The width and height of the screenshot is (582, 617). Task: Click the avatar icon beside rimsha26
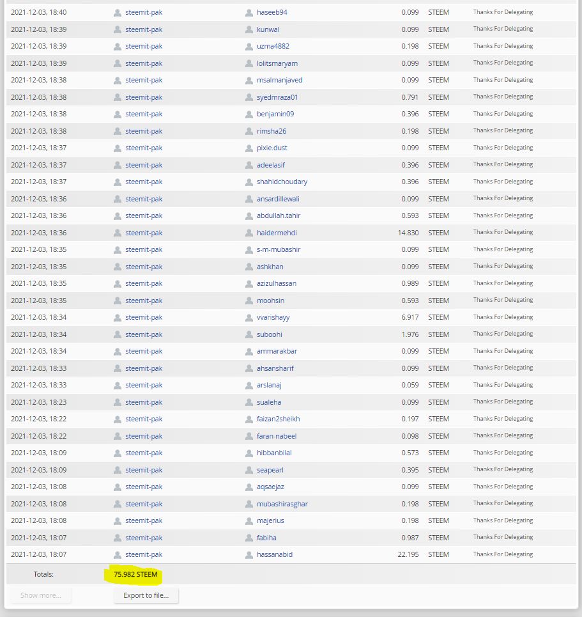[x=249, y=132]
